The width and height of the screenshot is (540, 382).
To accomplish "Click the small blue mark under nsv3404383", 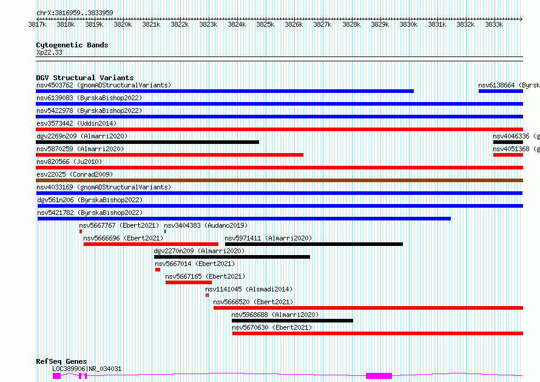I will (x=165, y=231).
